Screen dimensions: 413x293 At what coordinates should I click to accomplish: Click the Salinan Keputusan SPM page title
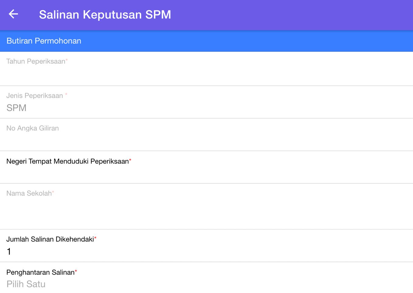click(x=105, y=15)
